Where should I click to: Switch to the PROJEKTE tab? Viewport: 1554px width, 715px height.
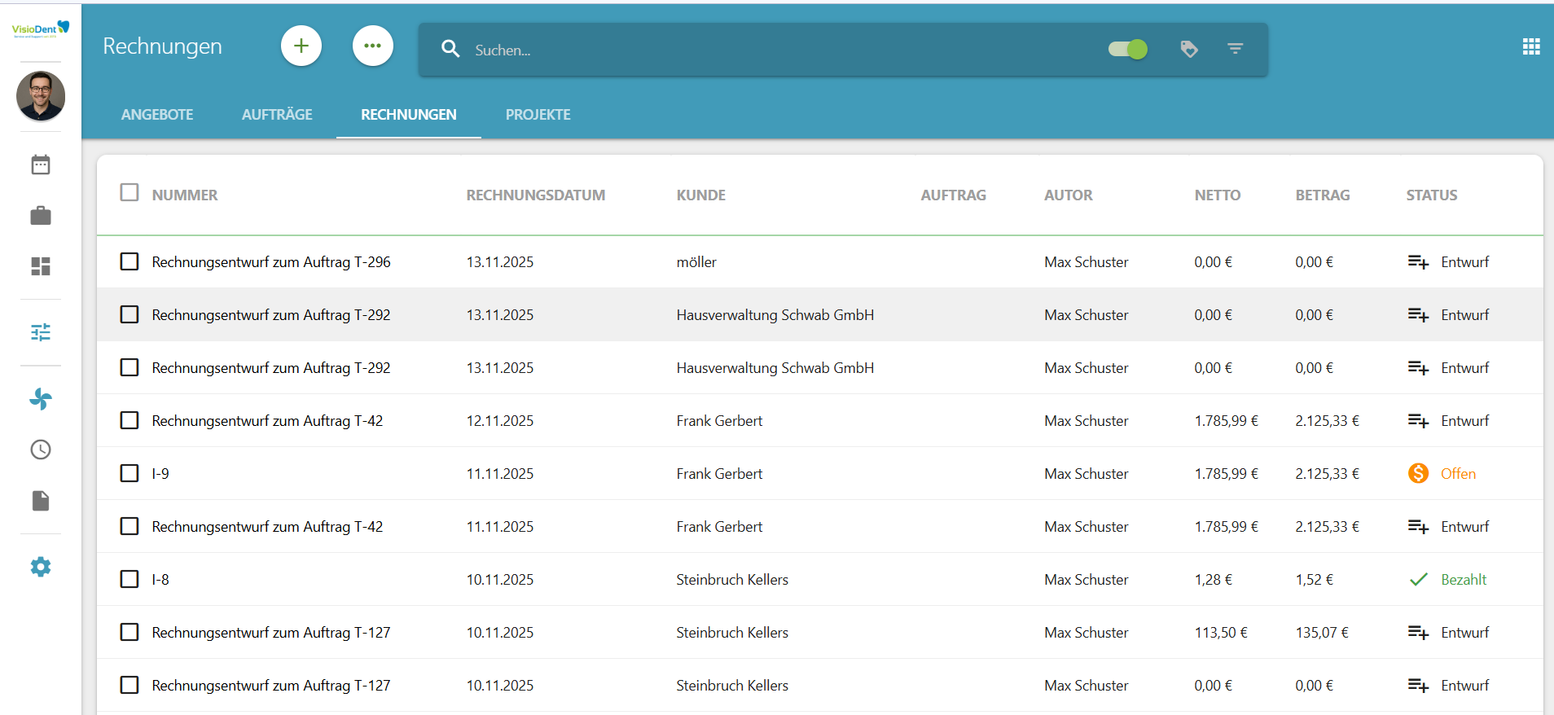[x=538, y=115]
